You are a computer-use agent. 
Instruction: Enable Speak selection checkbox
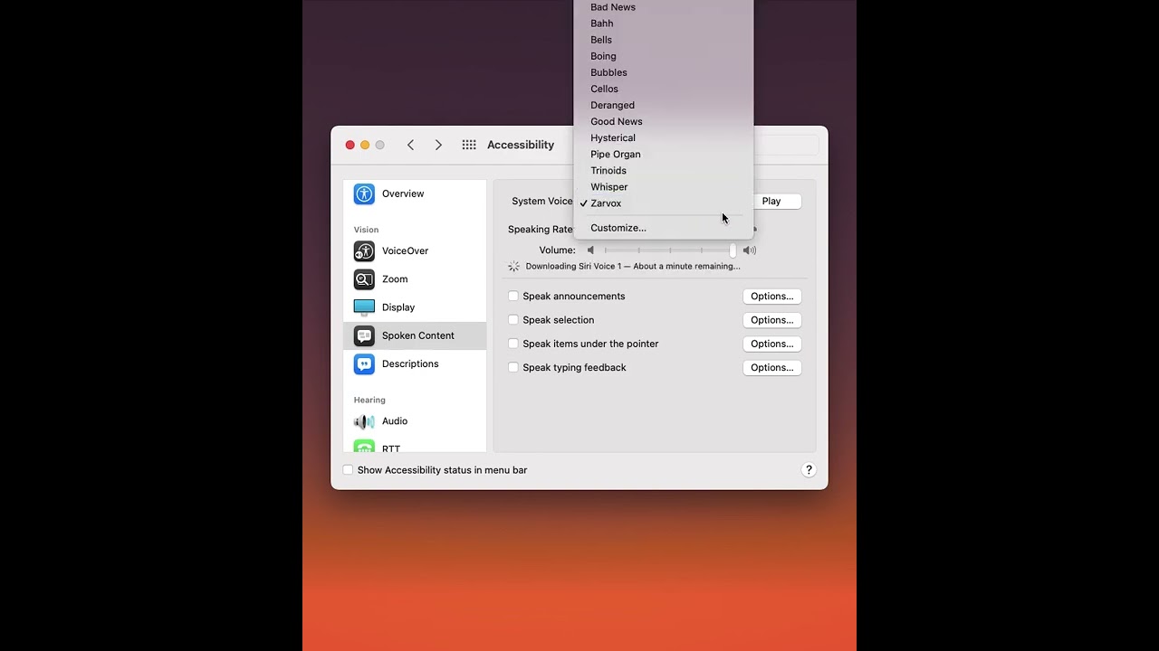pyautogui.click(x=513, y=320)
